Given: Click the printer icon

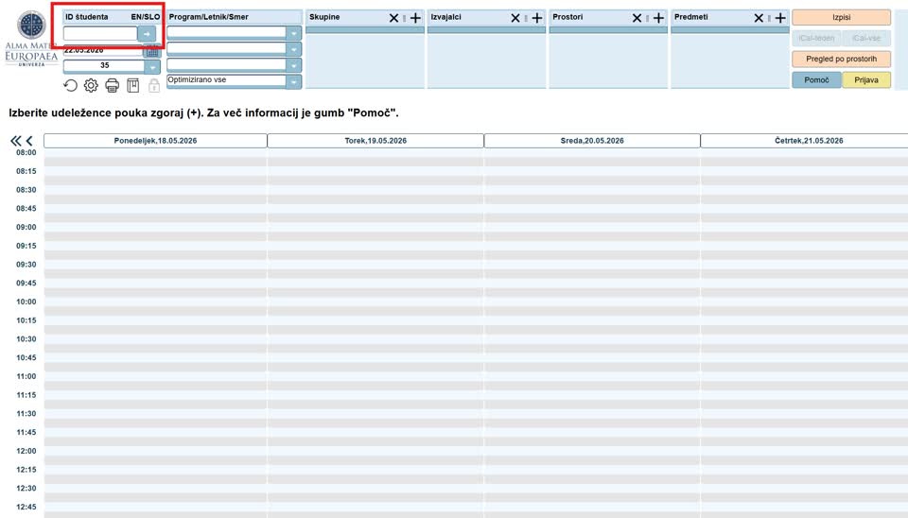Looking at the screenshot, I should (x=112, y=86).
